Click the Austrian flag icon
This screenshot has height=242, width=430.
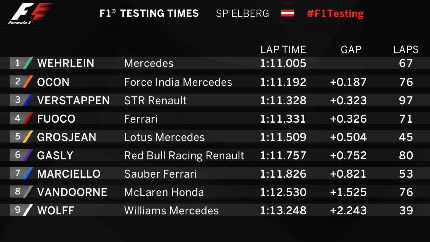(288, 13)
